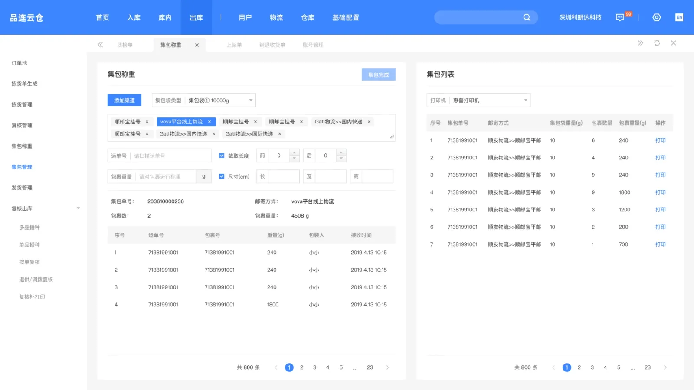Open 发货管理 in sidebar
Viewport: 694px width, 390px height.
pos(22,188)
